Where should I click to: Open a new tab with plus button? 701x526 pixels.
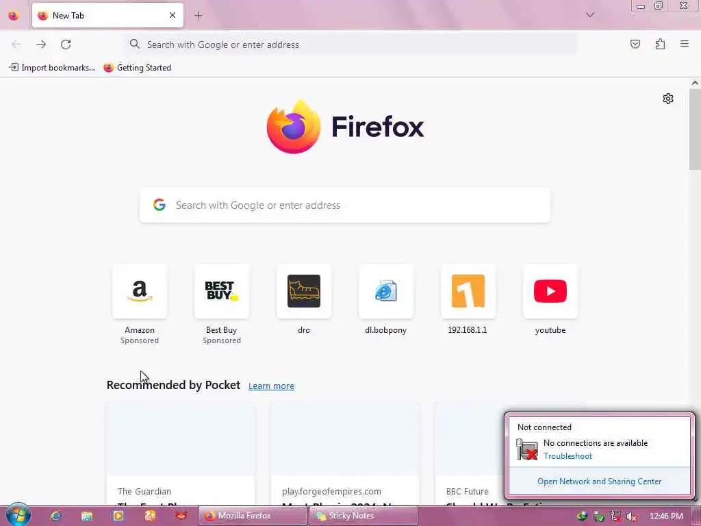[x=199, y=15]
